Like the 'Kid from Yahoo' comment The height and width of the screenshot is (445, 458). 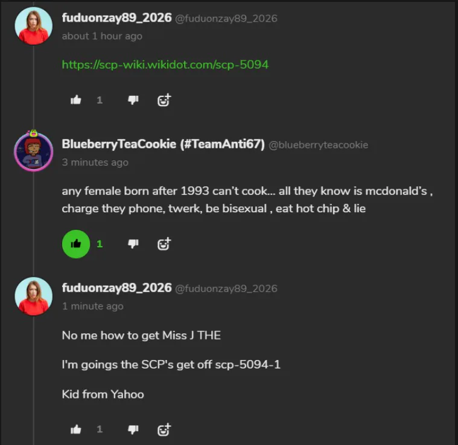[76, 429]
